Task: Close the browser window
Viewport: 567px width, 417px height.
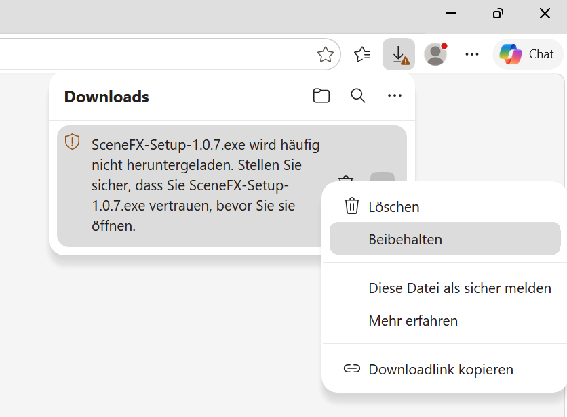Action: point(545,14)
